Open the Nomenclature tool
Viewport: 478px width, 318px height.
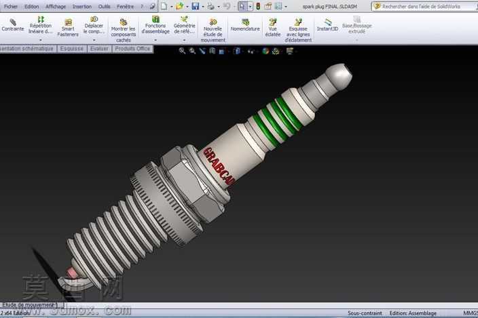(245, 25)
